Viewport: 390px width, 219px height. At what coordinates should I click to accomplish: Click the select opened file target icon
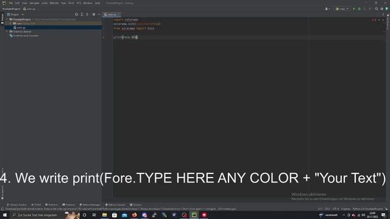tap(76, 15)
